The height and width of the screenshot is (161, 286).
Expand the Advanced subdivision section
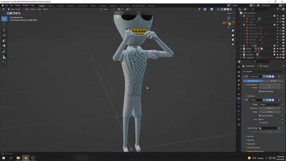250,96
